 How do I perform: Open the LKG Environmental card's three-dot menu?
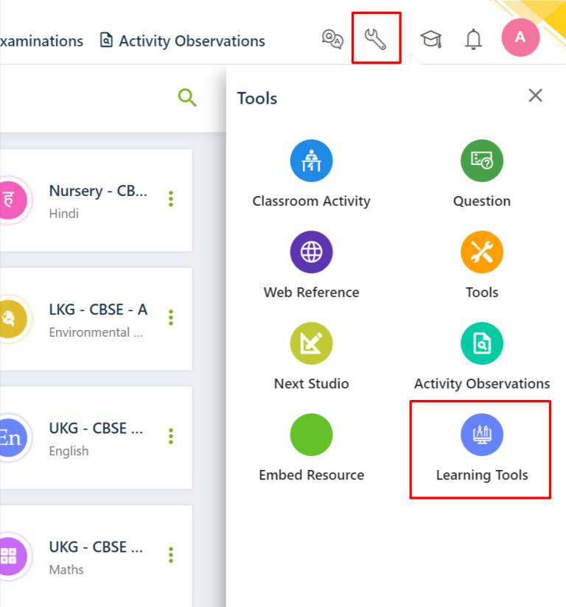click(170, 317)
